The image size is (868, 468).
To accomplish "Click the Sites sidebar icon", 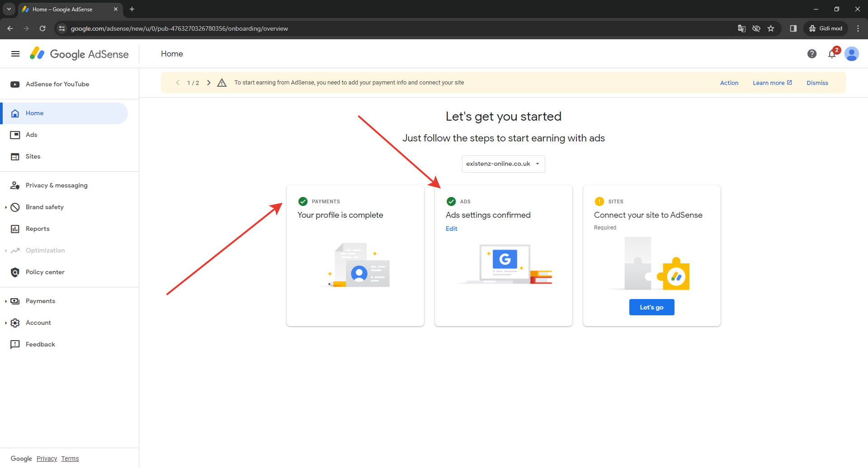I will click(15, 156).
